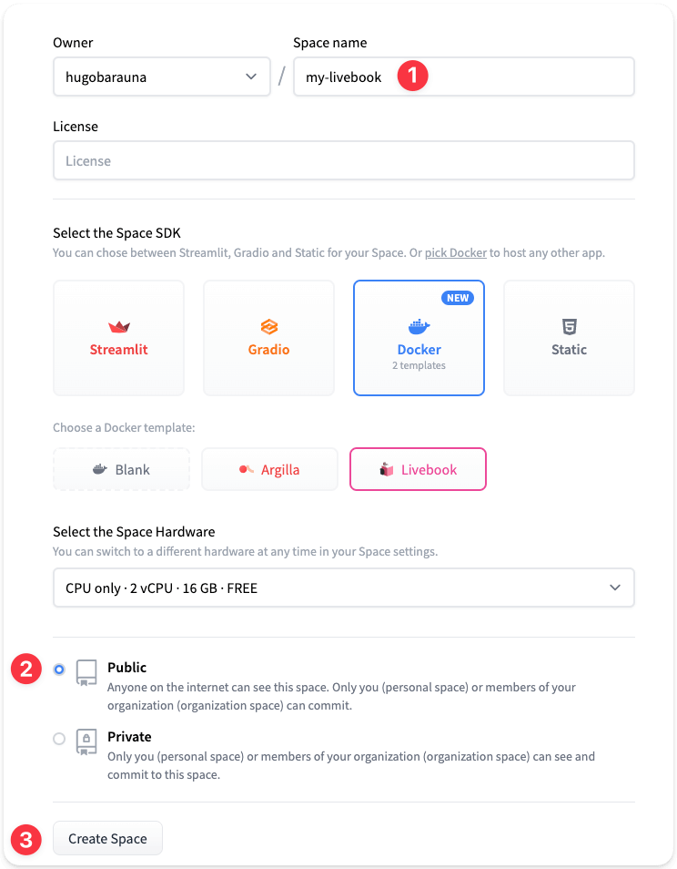Open the Owner dropdown
The height and width of the screenshot is (869, 677).
(161, 77)
